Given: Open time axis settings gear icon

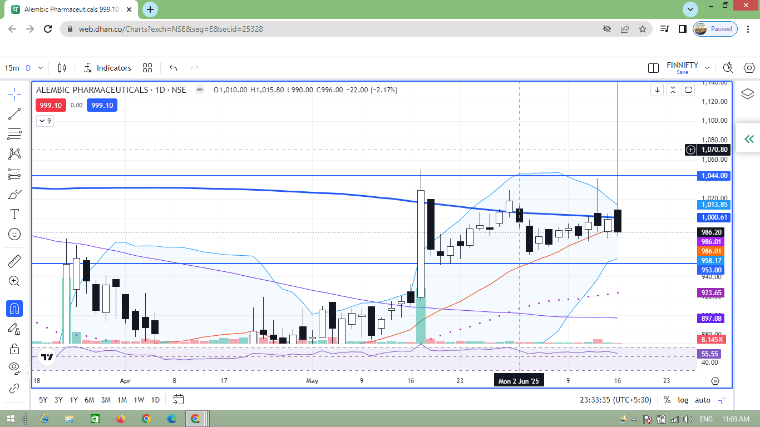Looking at the screenshot, I should (x=715, y=381).
